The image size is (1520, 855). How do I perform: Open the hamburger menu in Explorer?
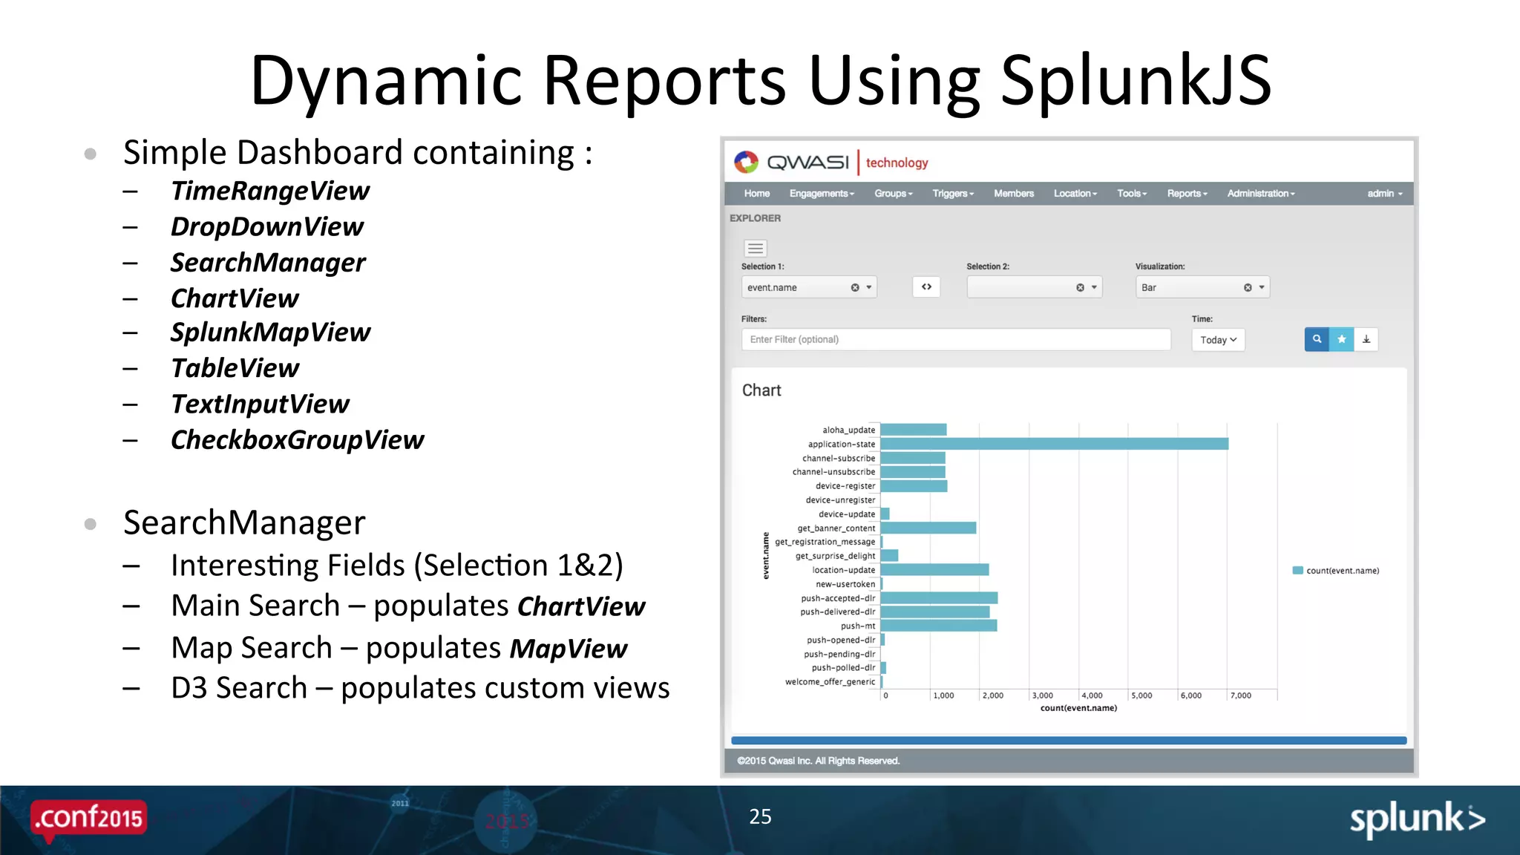(x=756, y=249)
